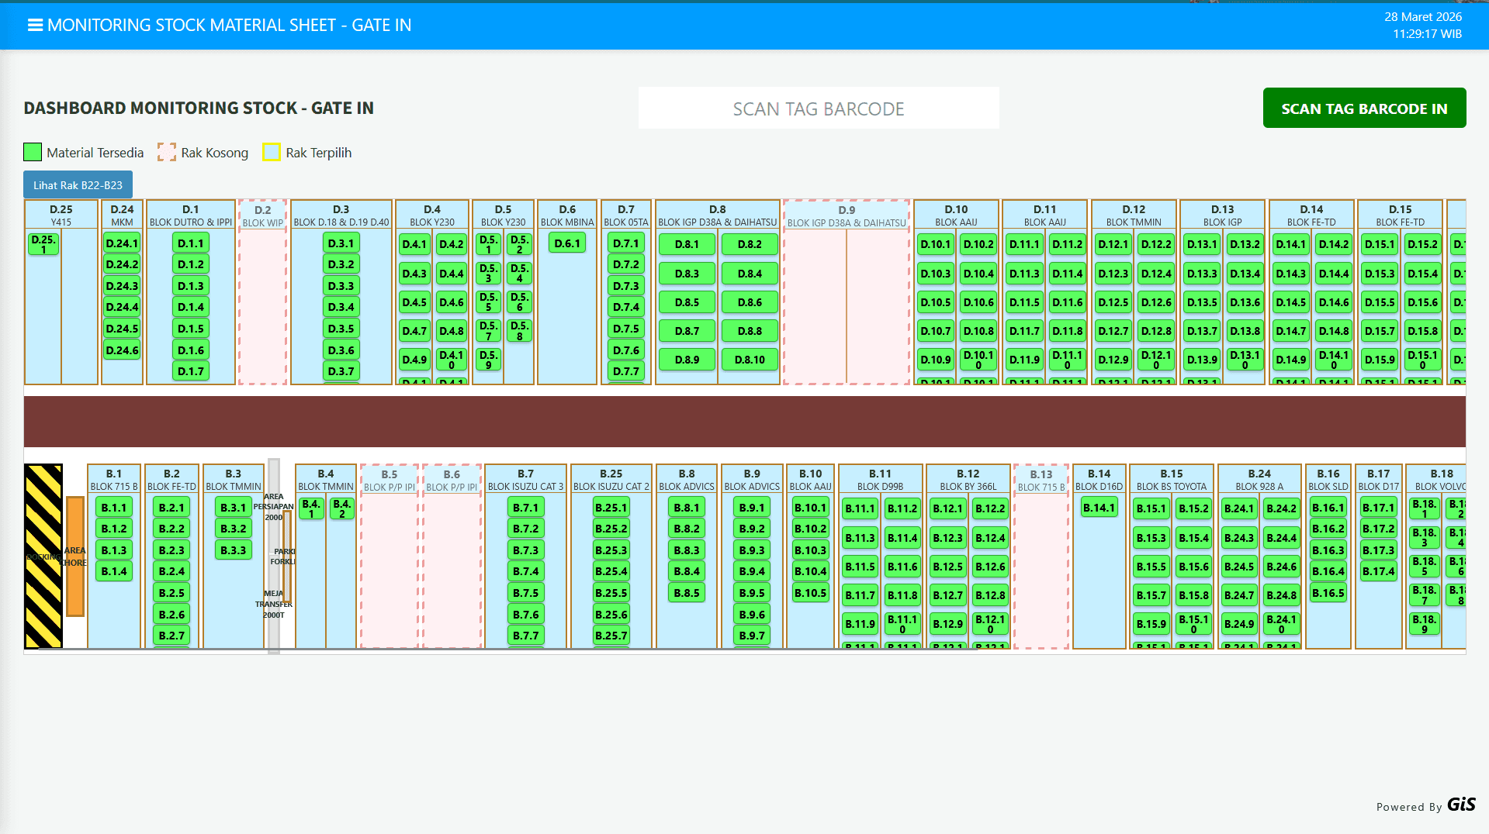Select rack slot D.8.6
The width and height of the screenshot is (1489, 834).
pos(750,302)
